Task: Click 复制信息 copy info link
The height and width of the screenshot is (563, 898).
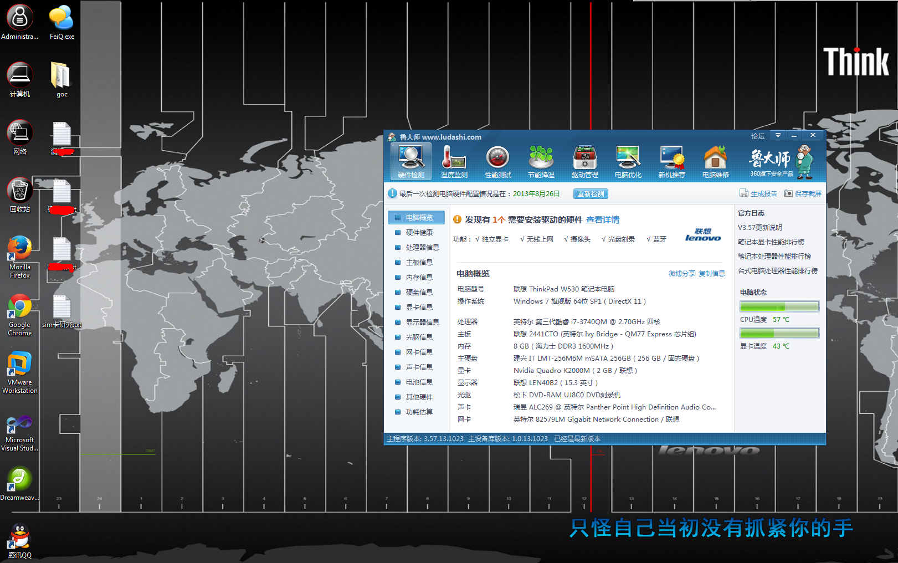Action: coord(711,274)
